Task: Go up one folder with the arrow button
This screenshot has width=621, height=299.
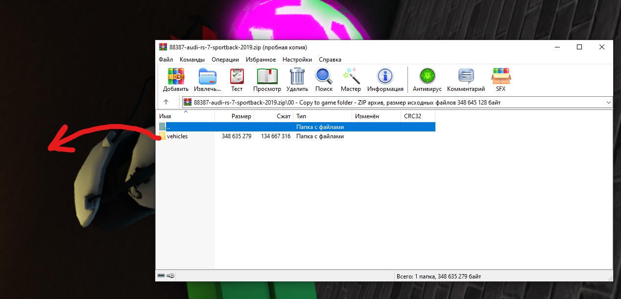Action: pyautogui.click(x=166, y=102)
